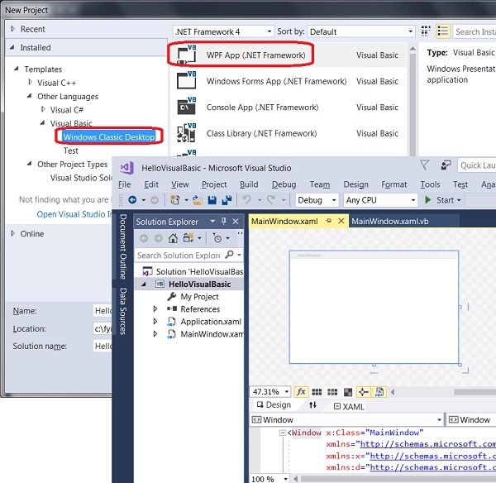Collapse the Window XAML element outline
The height and width of the screenshot is (483, 496).
(x=283, y=433)
